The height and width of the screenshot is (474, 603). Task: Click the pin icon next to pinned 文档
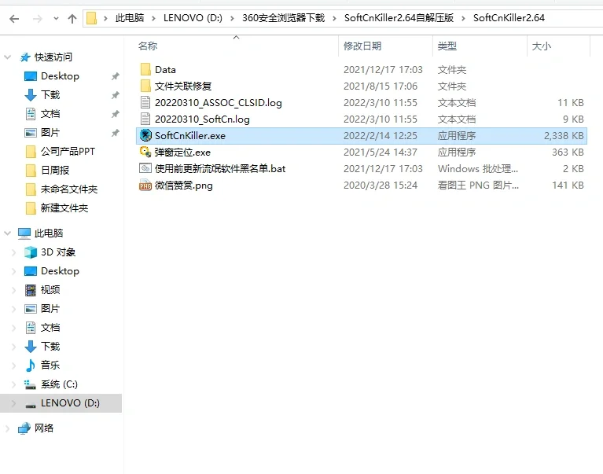pyautogui.click(x=116, y=114)
